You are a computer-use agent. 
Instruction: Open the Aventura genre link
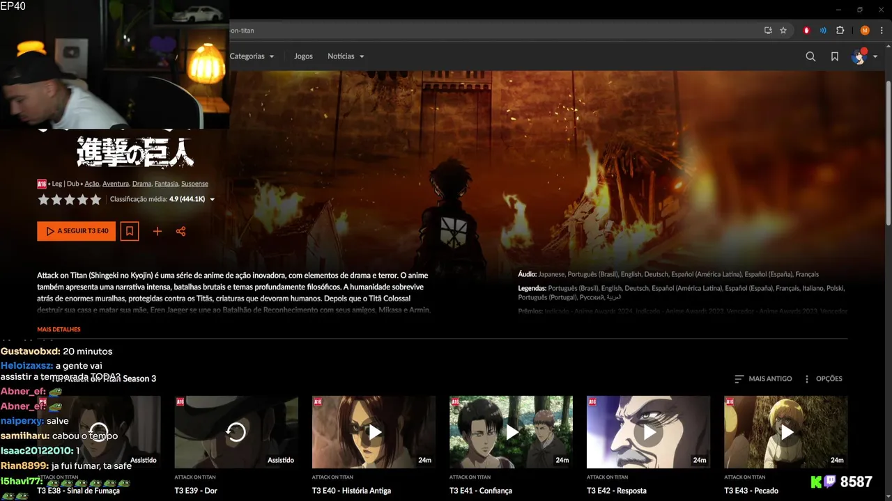pos(116,184)
